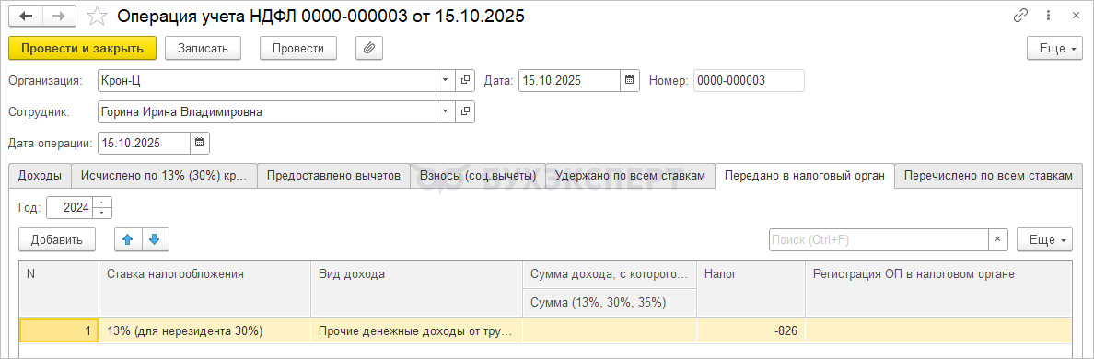This screenshot has width=1094, height=359.
Task: Switch to the Доходы tab
Action: [x=40, y=176]
